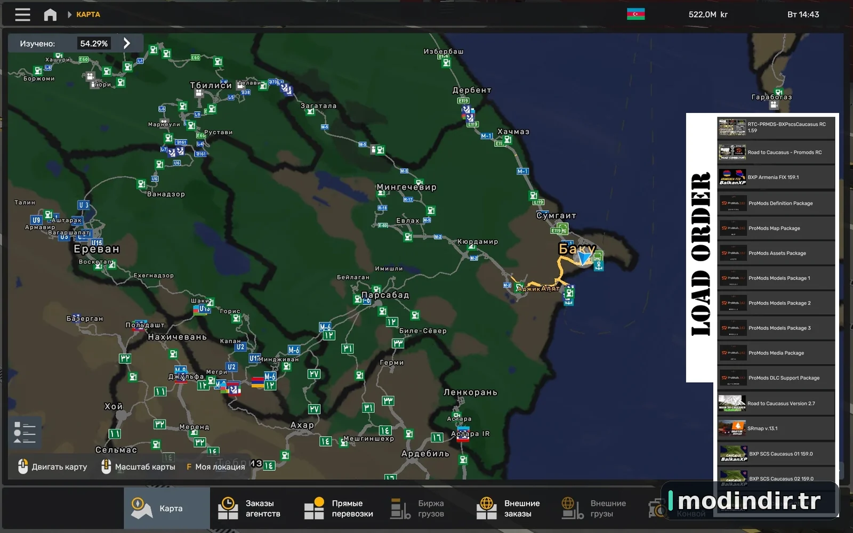Click the Вт 14:43 clock display

click(803, 14)
